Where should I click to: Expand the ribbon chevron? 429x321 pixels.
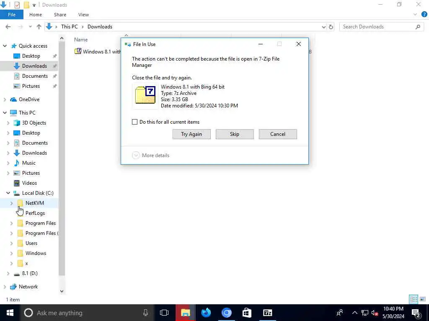(x=415, y=15)
